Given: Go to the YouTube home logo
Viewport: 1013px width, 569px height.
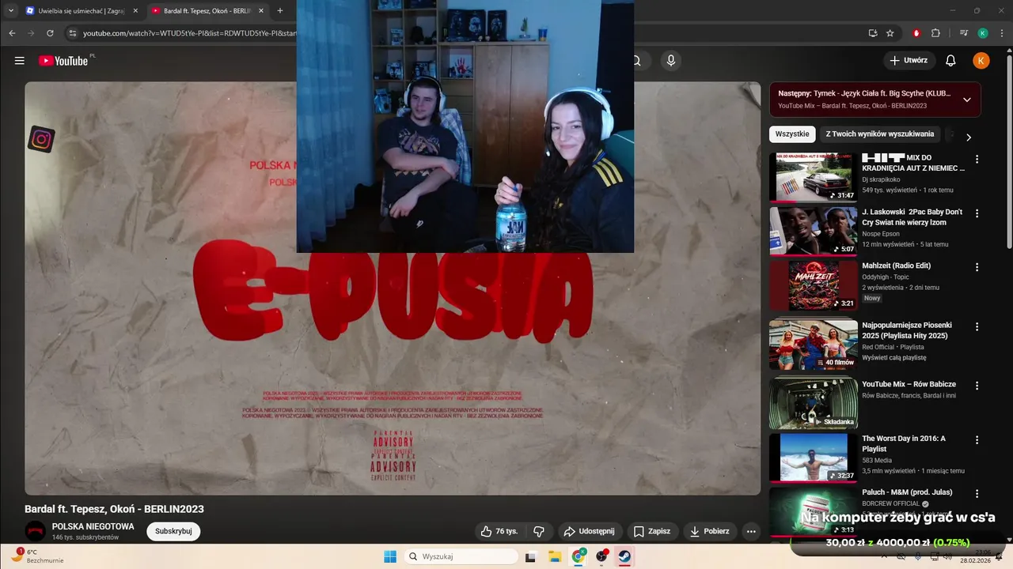Looking at the screenshot, I should 63,61.
